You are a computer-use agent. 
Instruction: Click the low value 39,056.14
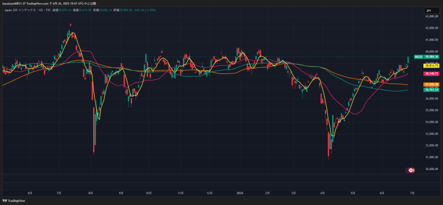click(x=106, y=10)
